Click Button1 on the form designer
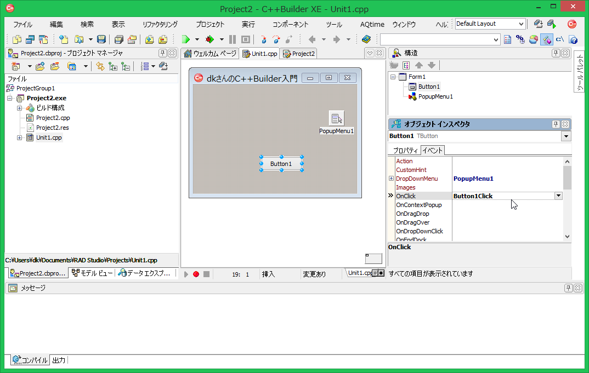Image resolution: width=589 pixels, height=373 pixels. click(x=281, y=164)
